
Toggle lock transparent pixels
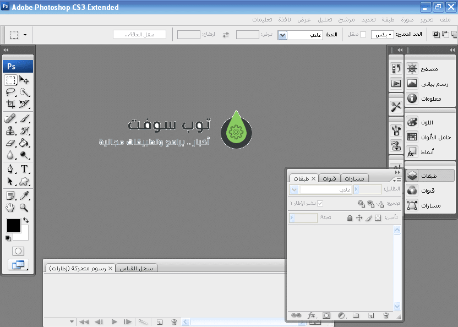pyautogui.click(x=378, y=217)
